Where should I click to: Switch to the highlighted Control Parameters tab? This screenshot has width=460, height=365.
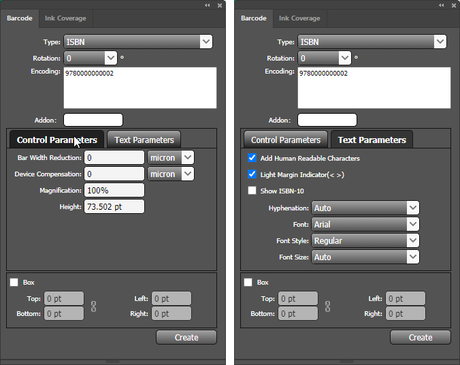click(x=56, y=140)
